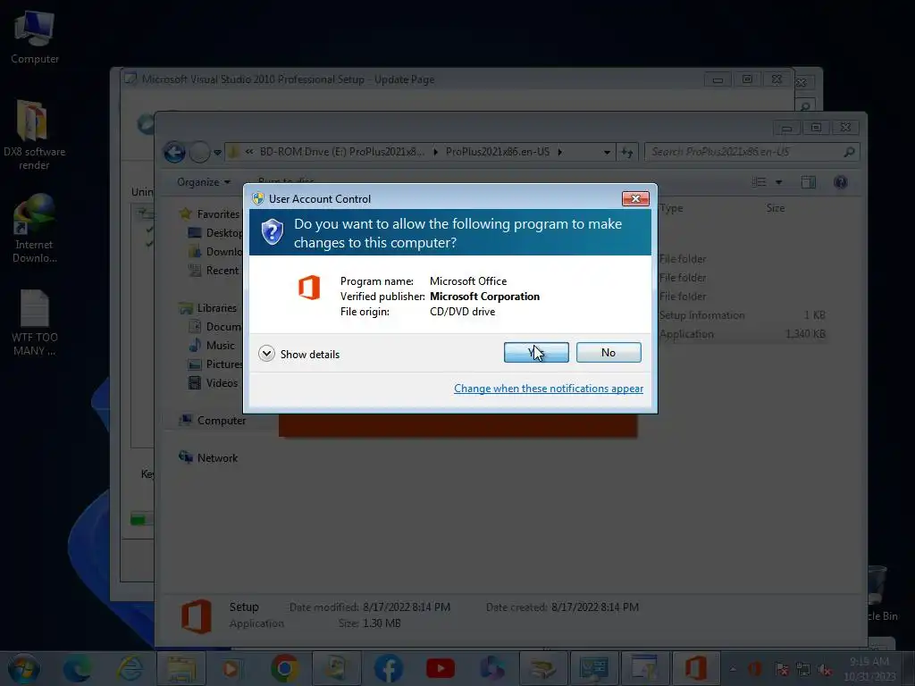Open Change when these notifications appear link
915x686 pixels.
[x=549, y=389]
